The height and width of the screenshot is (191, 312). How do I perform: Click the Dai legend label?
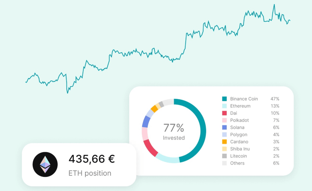tap(234, 113)
